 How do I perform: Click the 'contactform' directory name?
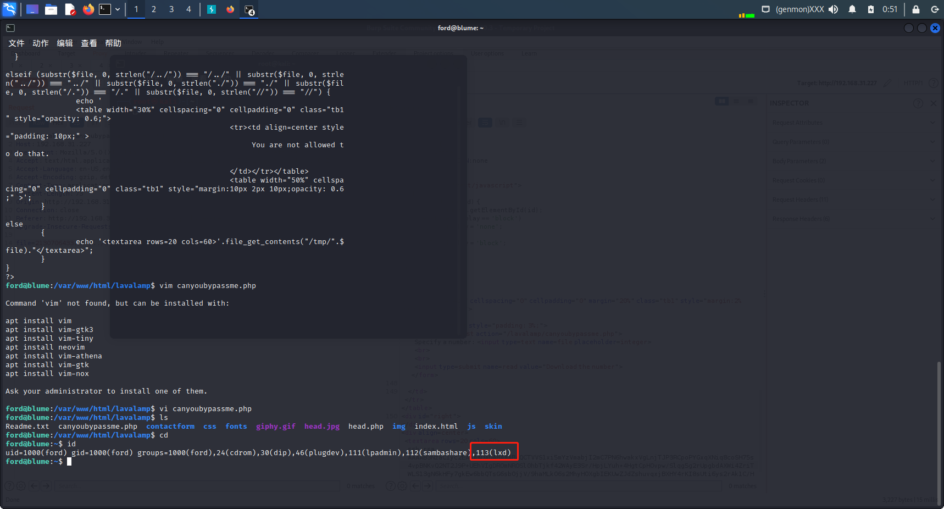pos(170,427)
